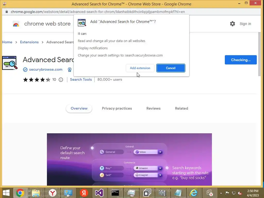Click the blue Checking... button

(x=241, y=60)
